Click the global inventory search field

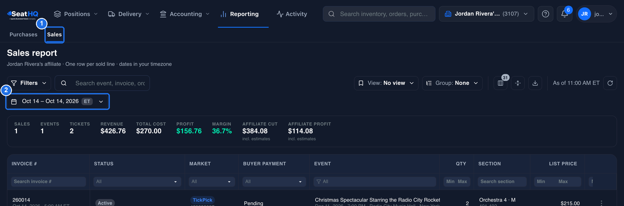[379, 14]
